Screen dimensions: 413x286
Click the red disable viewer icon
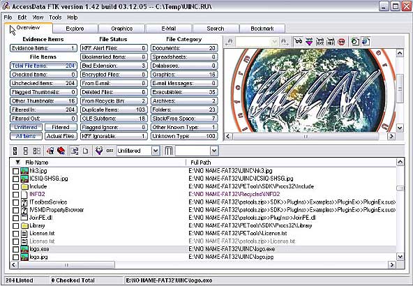341,41
